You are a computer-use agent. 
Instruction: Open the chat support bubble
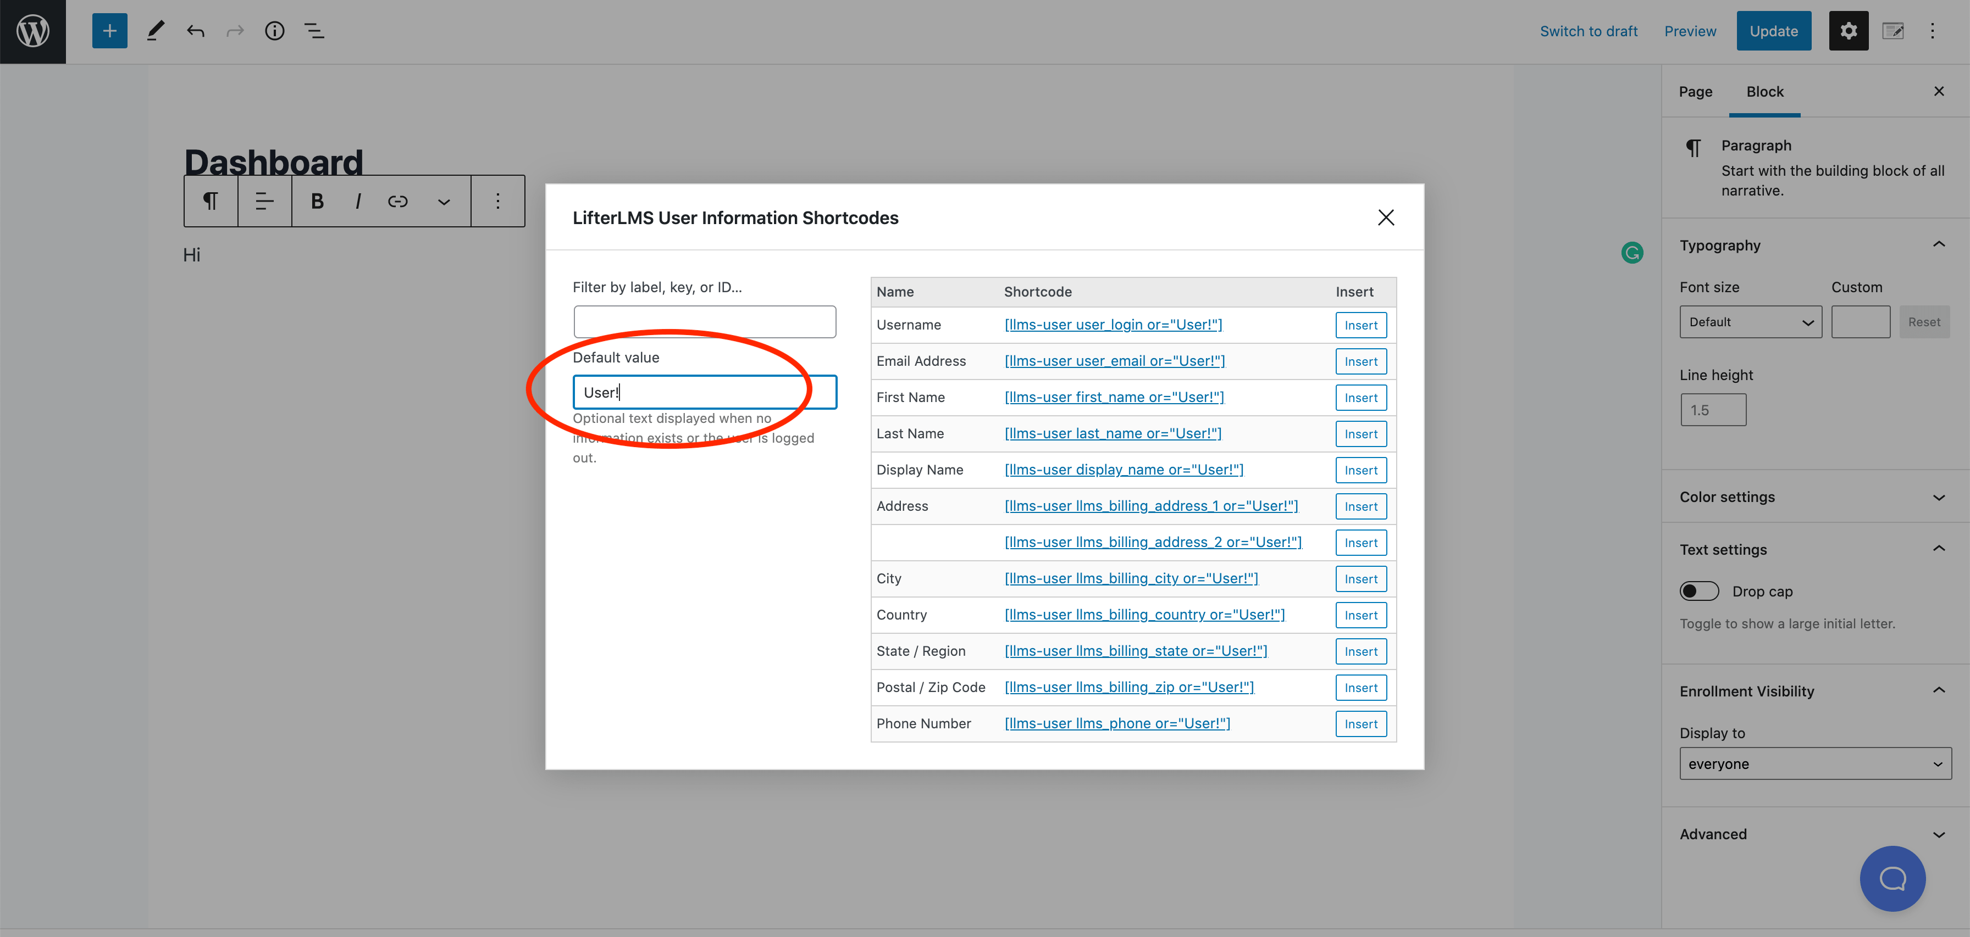[x=1892, y=878]
